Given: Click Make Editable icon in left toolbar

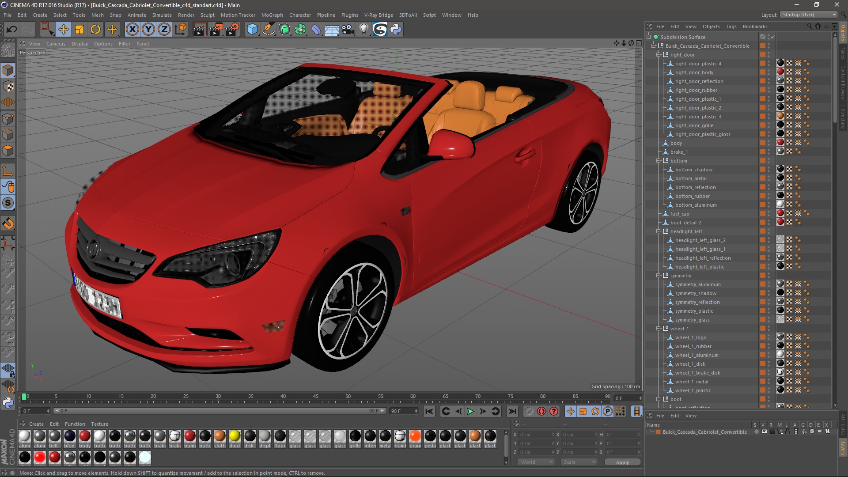Looking at the screenshot, I should (x=8, y=50).
